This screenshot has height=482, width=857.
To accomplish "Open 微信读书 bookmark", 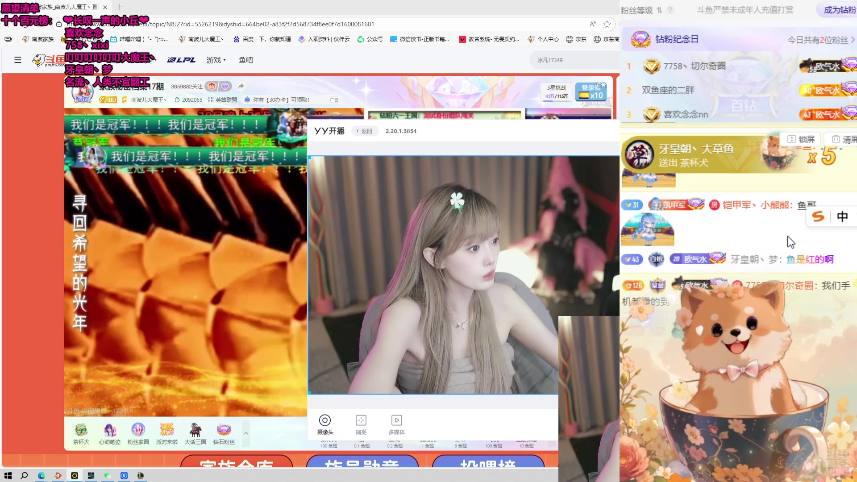I will click(420, 39).
